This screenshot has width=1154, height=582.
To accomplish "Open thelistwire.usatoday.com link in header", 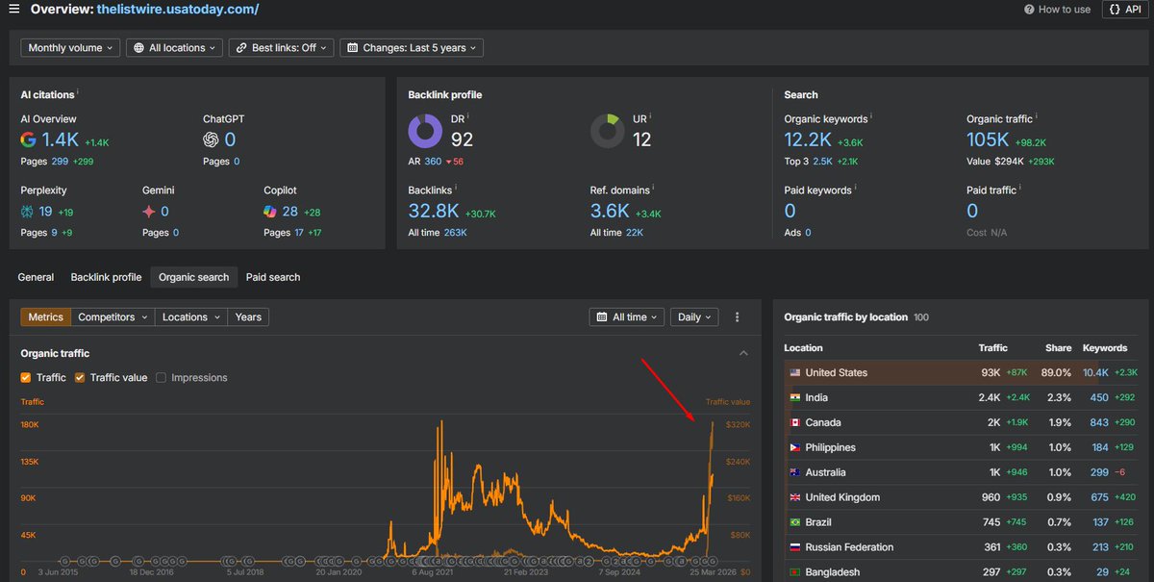I will [178, 9].
